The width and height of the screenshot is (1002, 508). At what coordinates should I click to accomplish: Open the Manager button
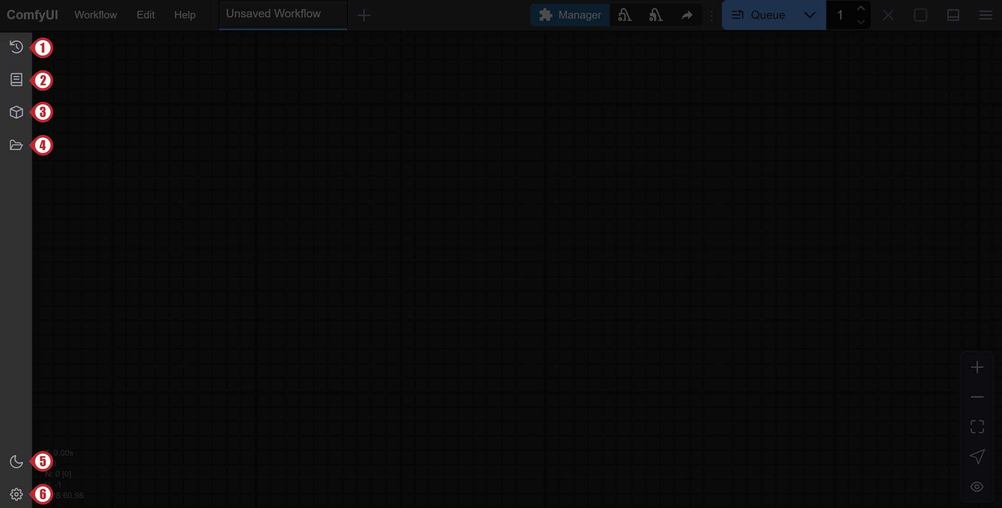pos(570,15)
